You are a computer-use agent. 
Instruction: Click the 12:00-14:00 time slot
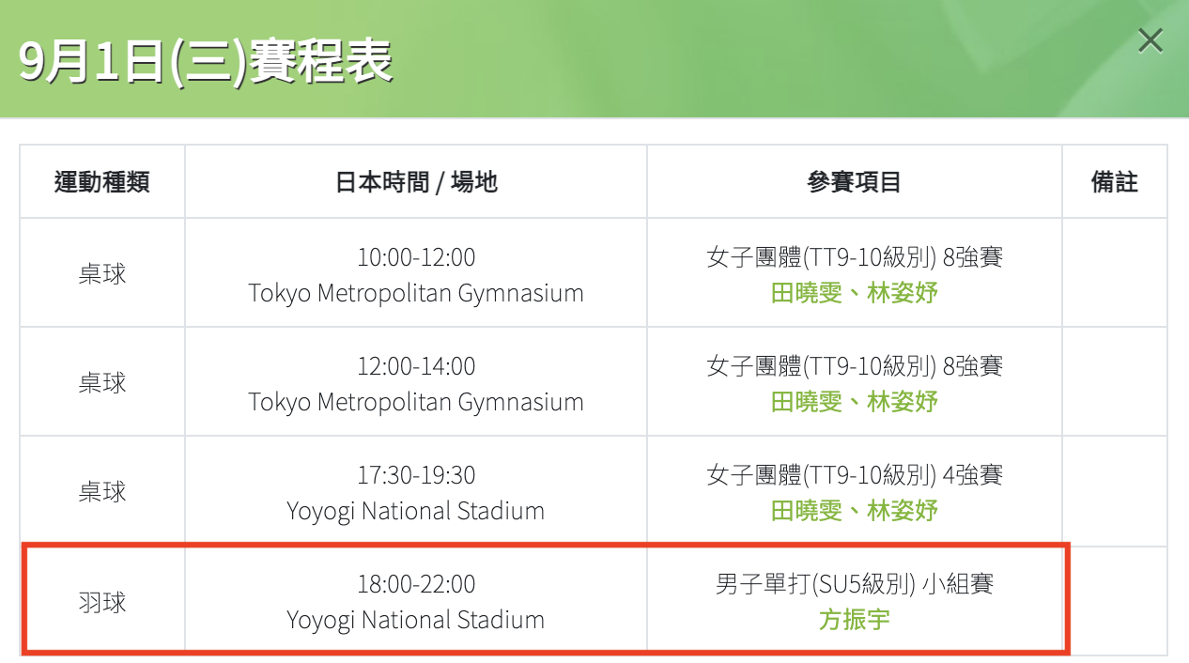[x=415, y=366]
